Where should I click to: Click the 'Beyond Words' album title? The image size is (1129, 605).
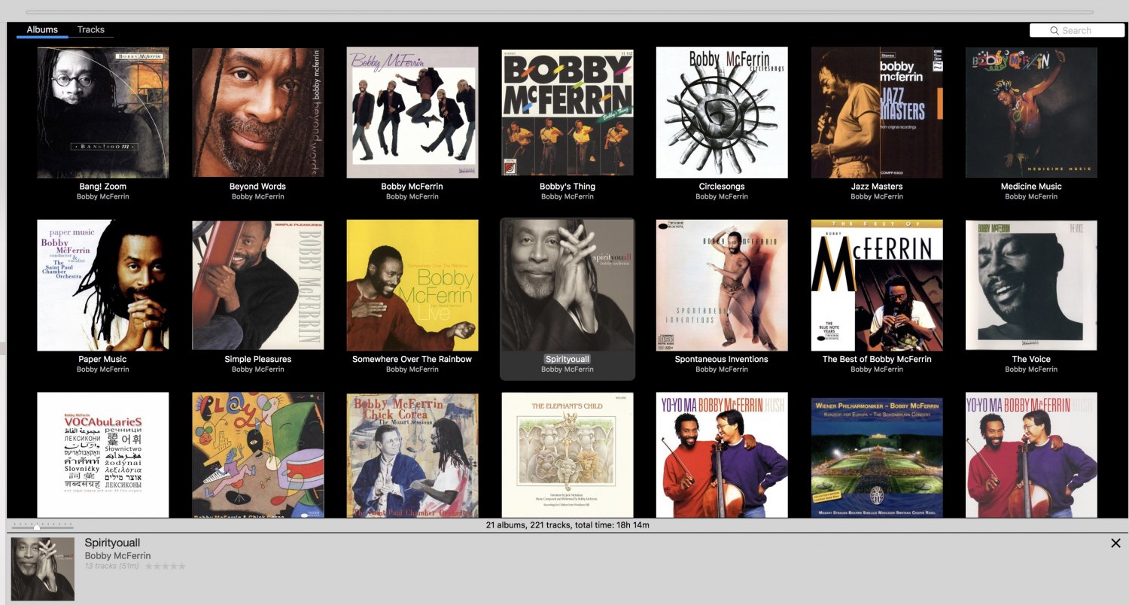coord(258,187)
